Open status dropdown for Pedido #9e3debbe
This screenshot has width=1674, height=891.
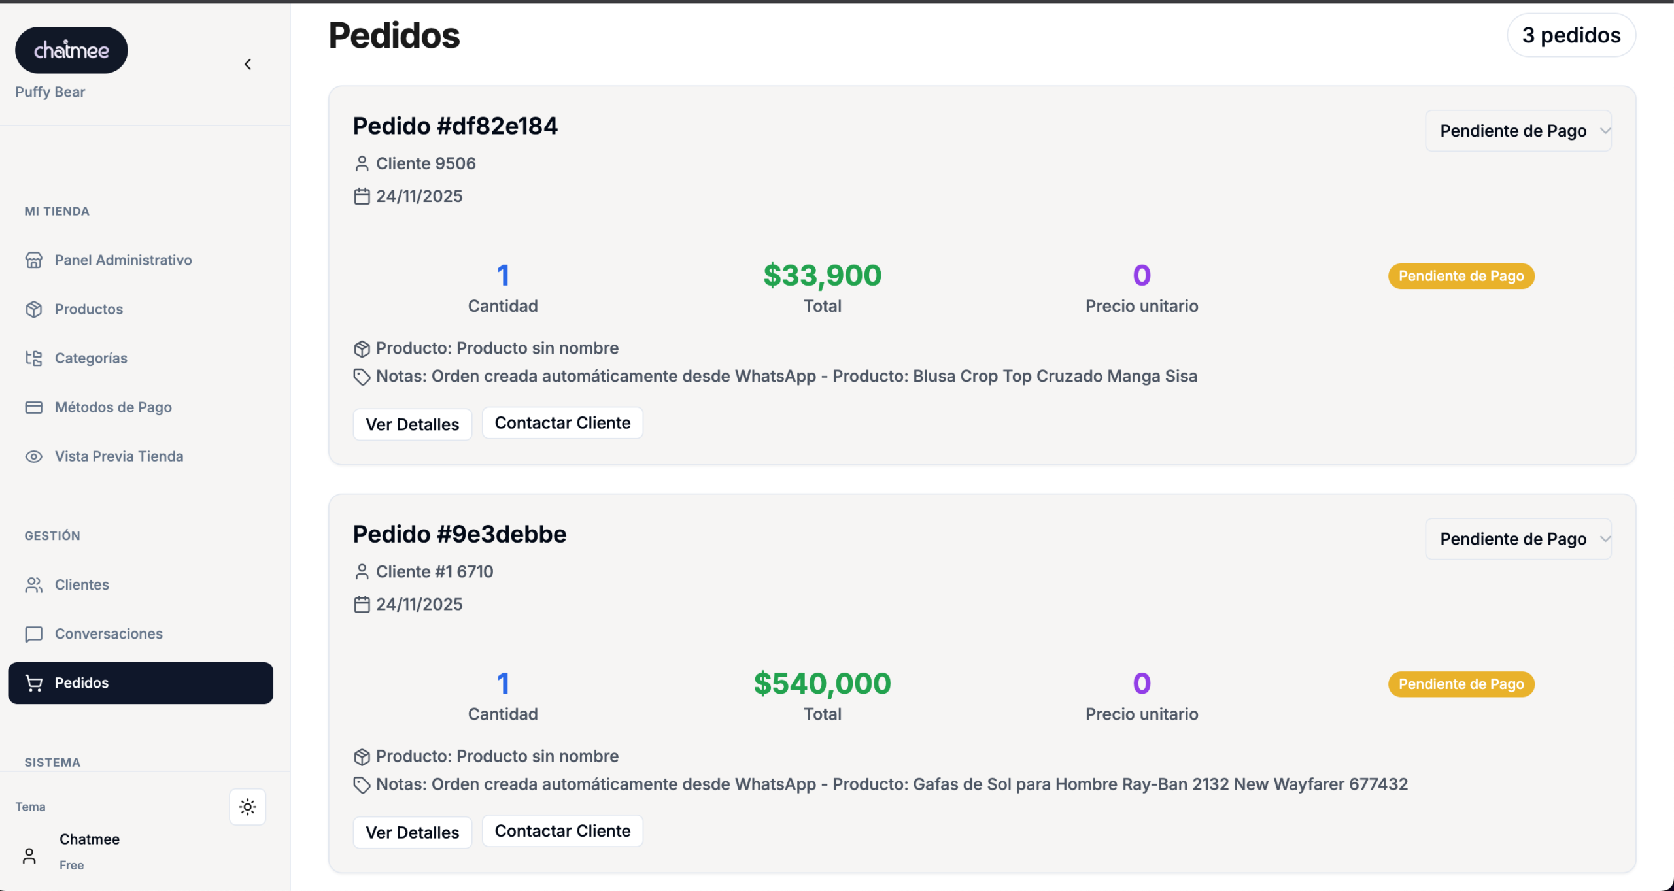click(1518, 539)
